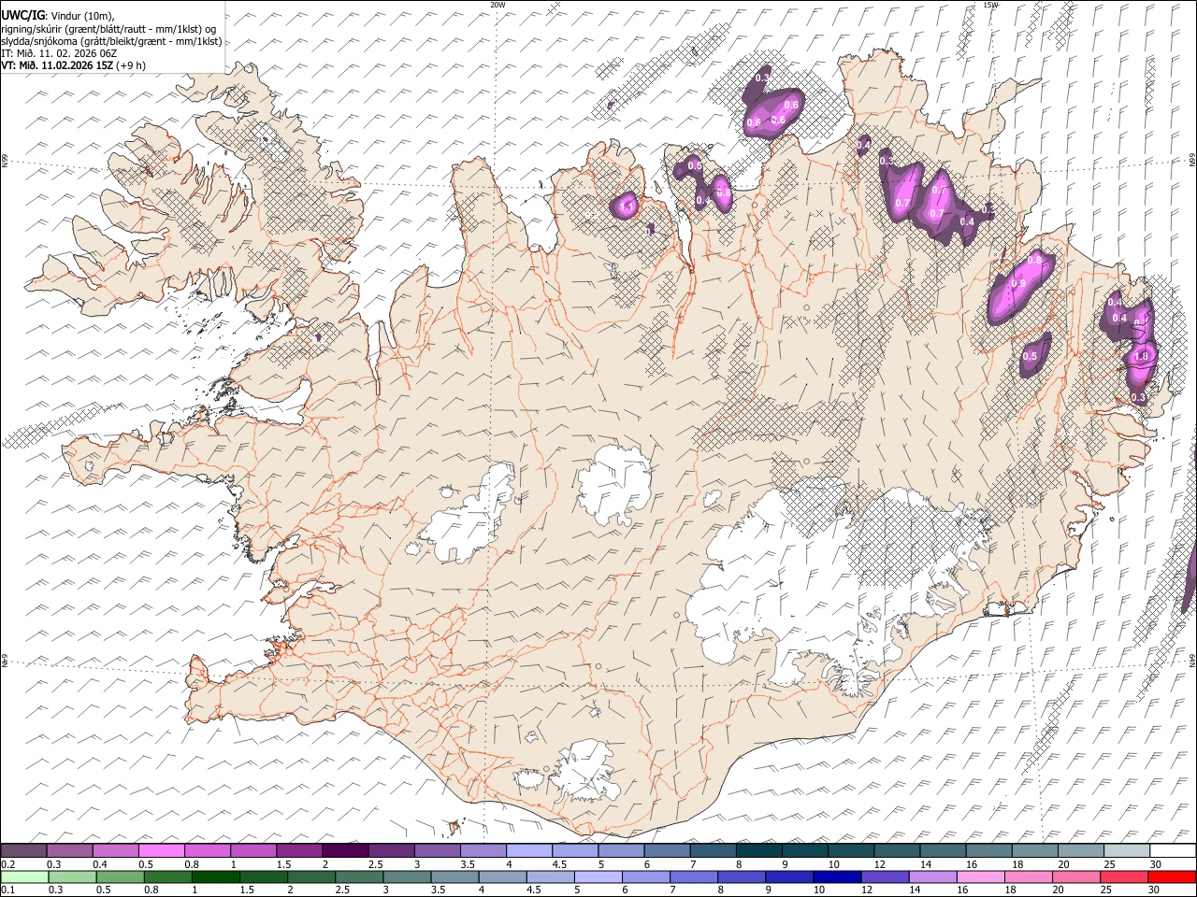Viewport: 1197px width, 897px height.
Task: Click the "1.5" label in the upper legend row
Action: coord(284,864)
